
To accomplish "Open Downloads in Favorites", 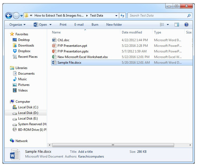I will [x=26, y=45].
